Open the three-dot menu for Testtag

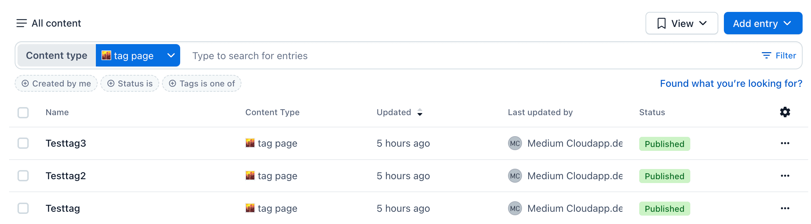(785, 208)
